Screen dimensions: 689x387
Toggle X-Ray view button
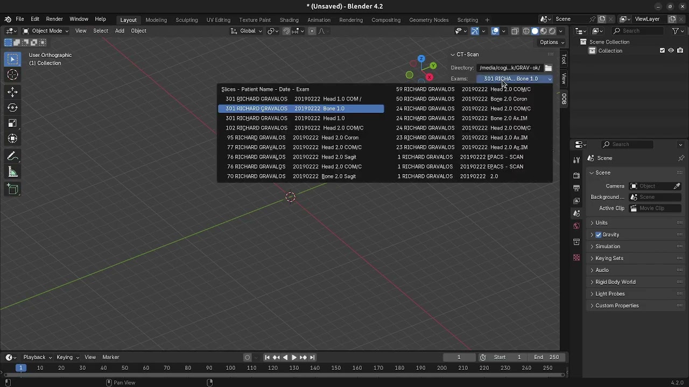click(515, 31)
